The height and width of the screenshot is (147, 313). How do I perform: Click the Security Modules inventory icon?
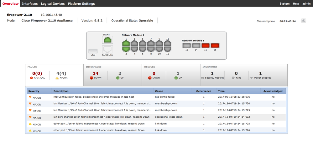click(x=202, y=78)
